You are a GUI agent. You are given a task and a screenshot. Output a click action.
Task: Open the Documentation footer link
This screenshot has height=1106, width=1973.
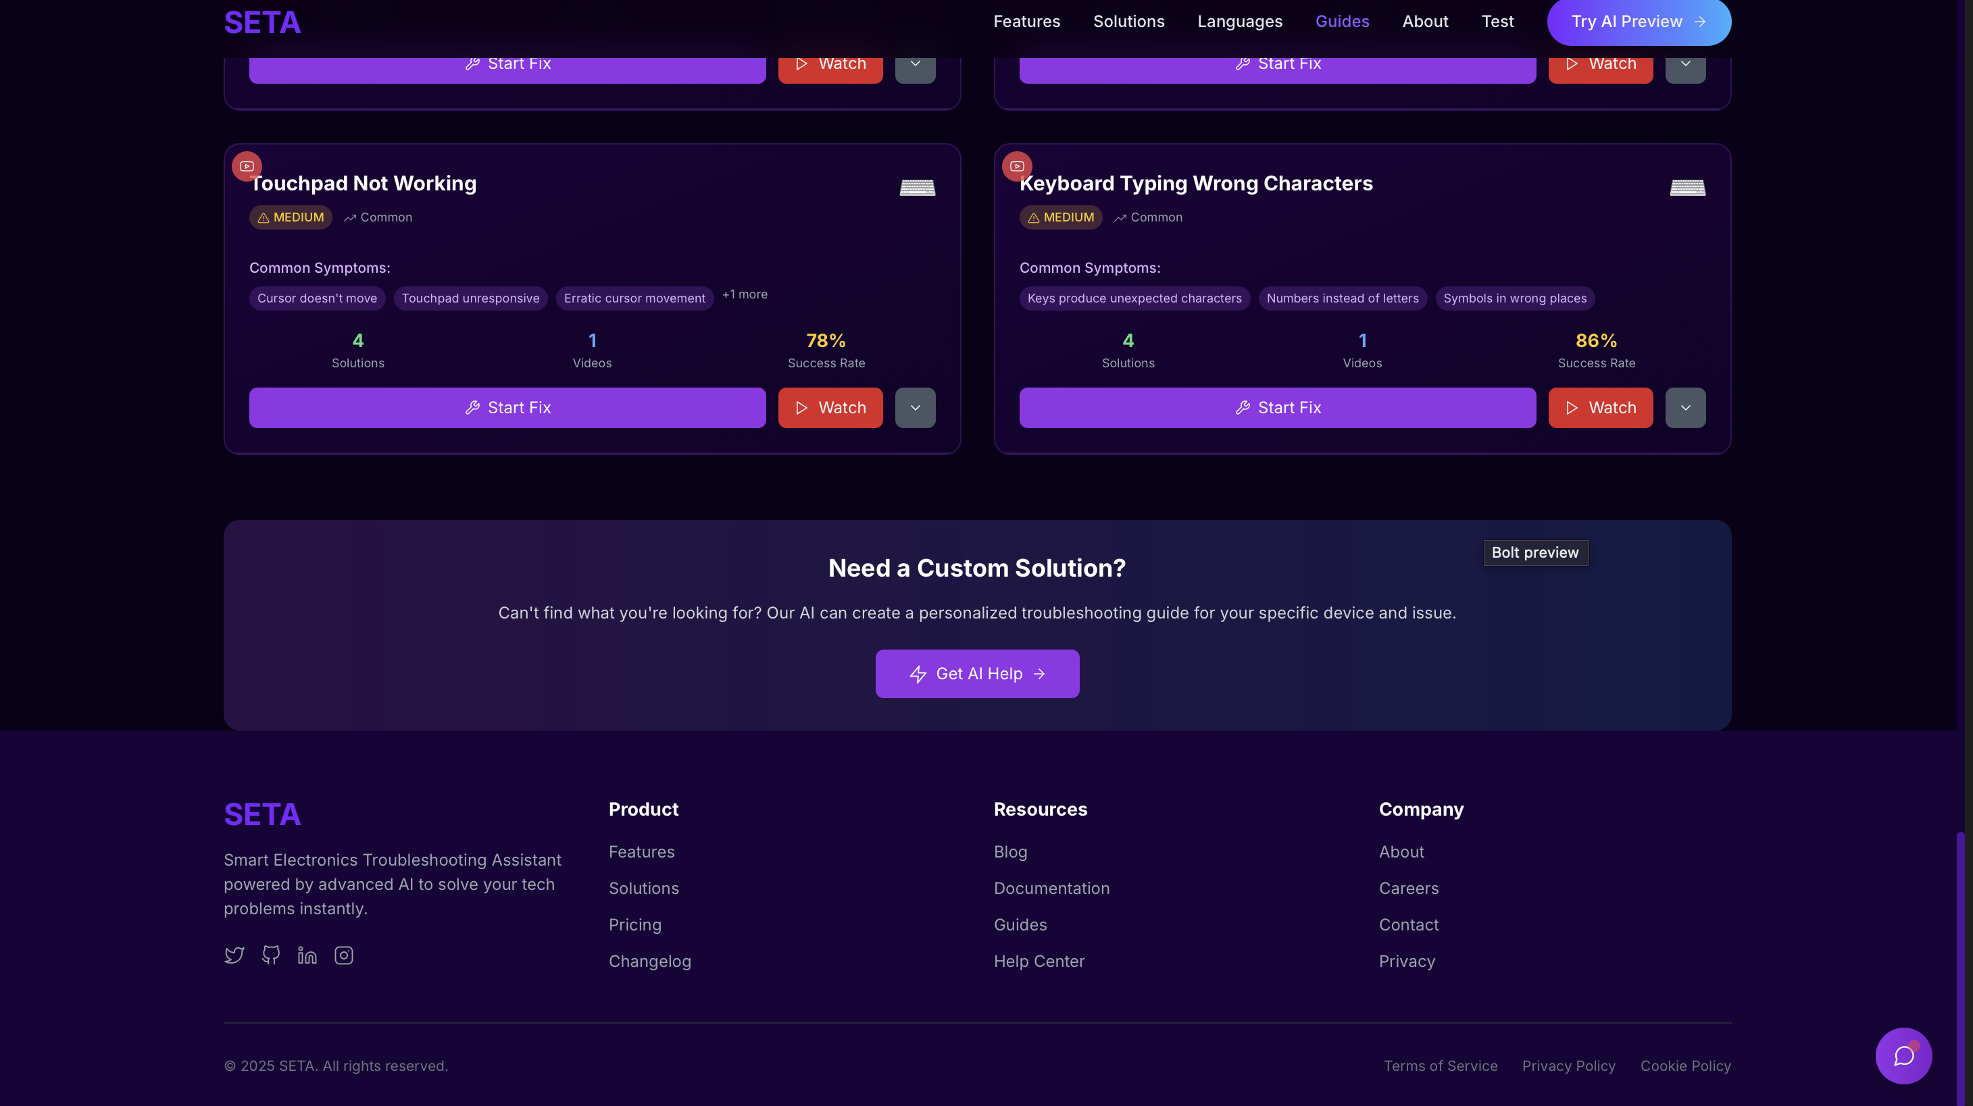coord(1051,889)
